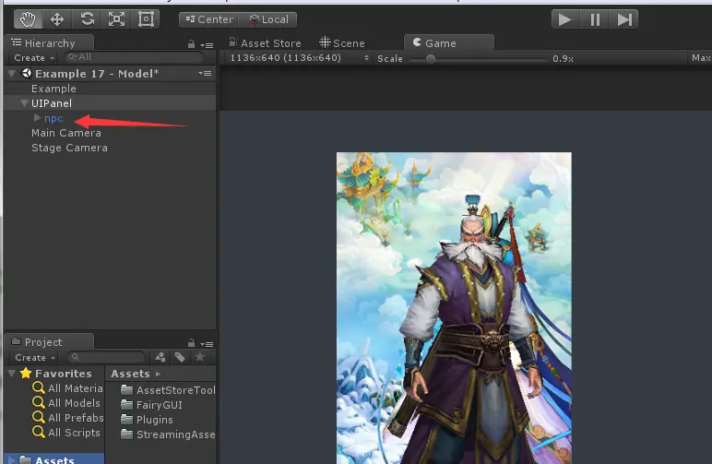This screenshot has height=464, width=712.
Task: Lock the Hierarchy panel
Action: tap(191, 44)
